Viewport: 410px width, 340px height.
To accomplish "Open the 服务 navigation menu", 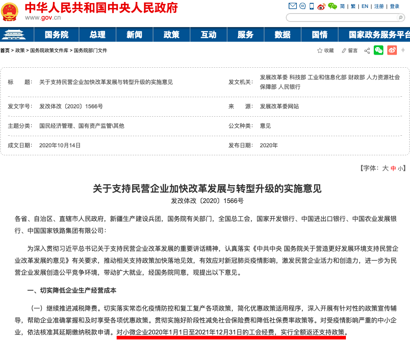I will click(245, 35).
